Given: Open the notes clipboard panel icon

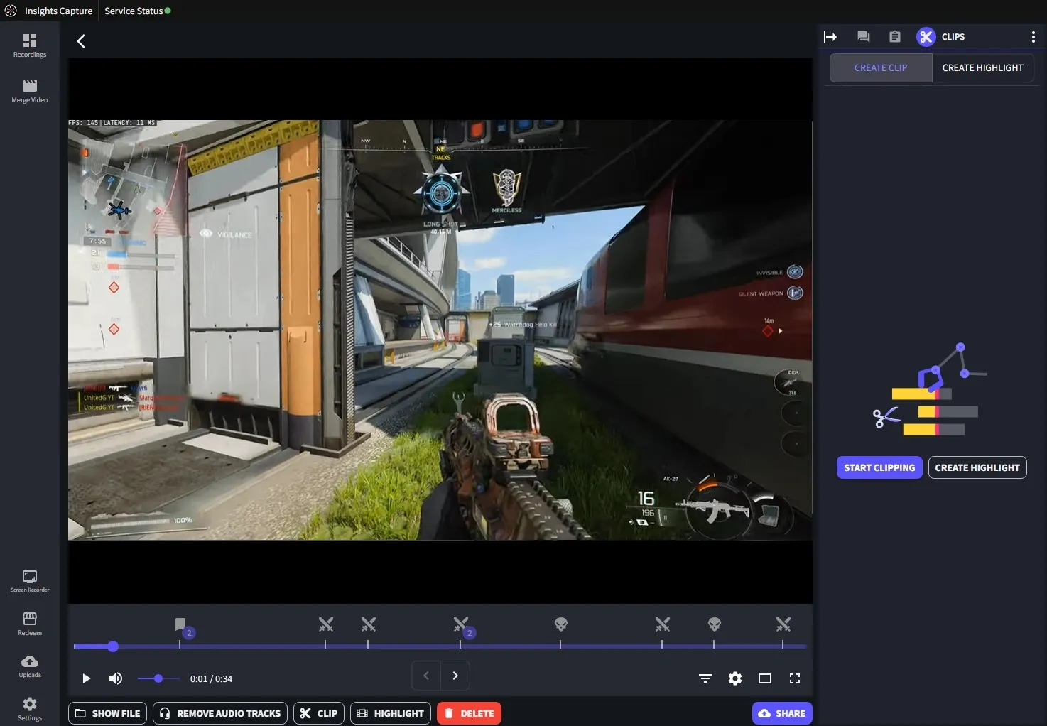Looking at the screenshot, I should coord(895,37).
